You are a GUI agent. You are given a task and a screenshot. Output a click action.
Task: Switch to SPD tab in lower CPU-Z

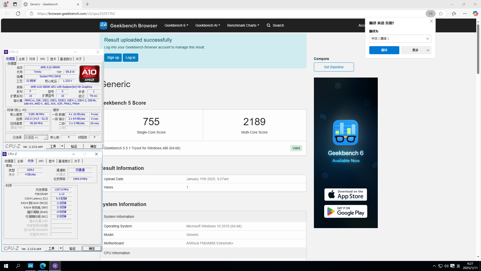click(x=41, y=161)
